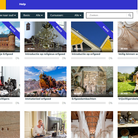138x138 pixels.
Task: Expand the Cursussen filter dropdown
Action: (66, 15)
